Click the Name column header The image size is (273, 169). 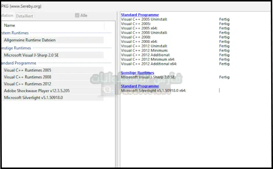click(10, 25)
